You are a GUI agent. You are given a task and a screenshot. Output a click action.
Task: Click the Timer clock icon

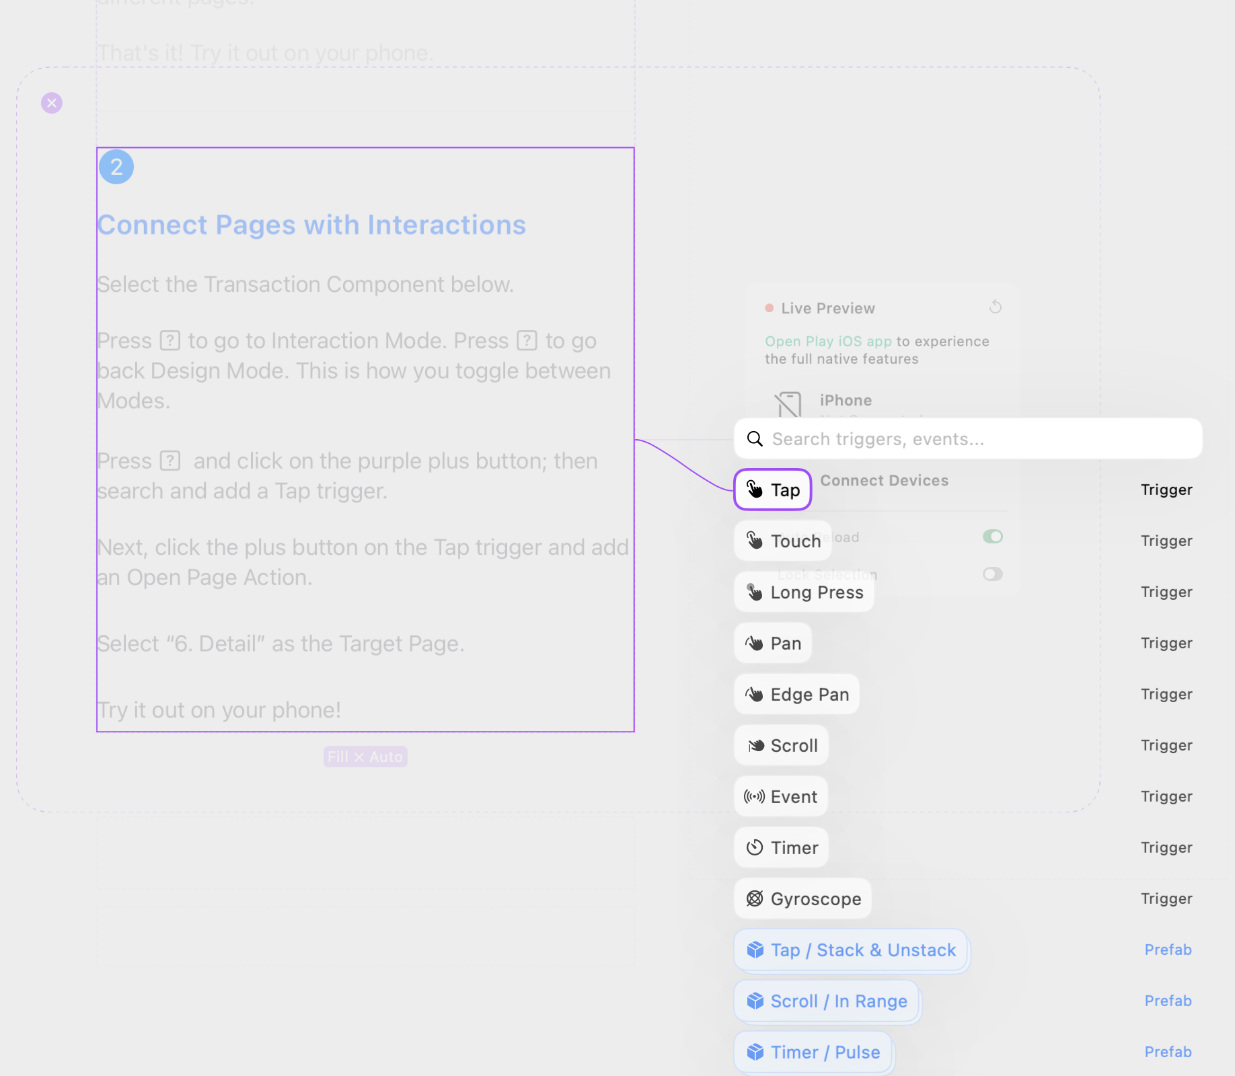pyautogui.click(x=755, y=847)
